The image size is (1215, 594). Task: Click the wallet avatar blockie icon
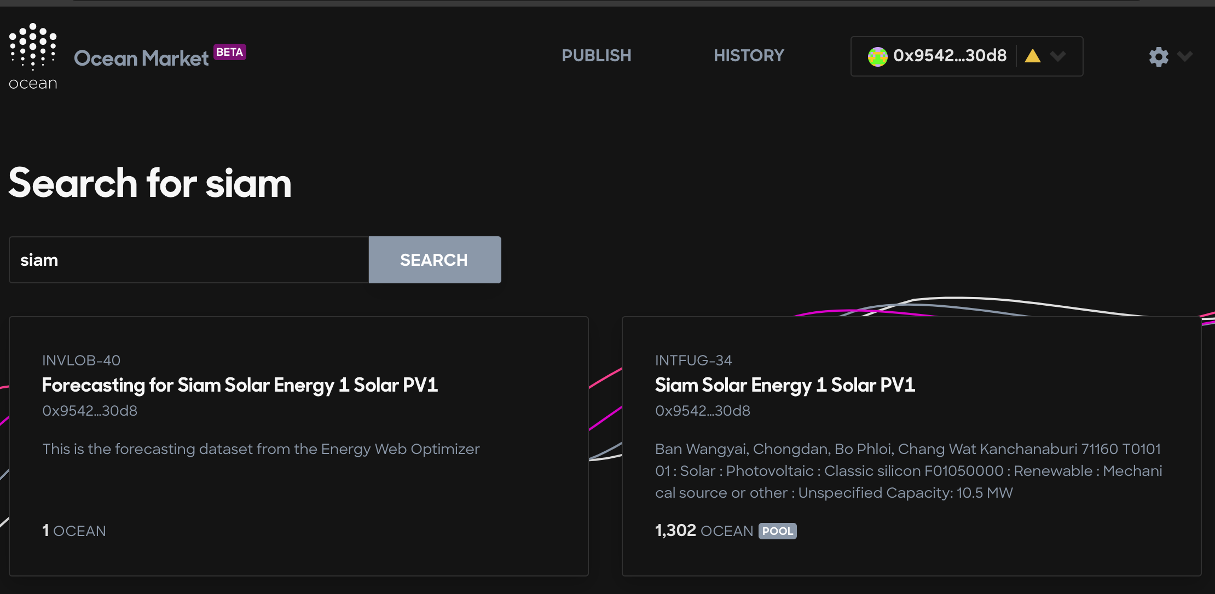pos(877,56)
